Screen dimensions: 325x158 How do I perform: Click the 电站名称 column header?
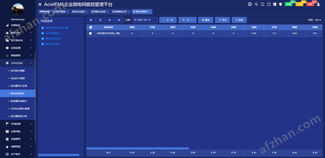[109, 27]
